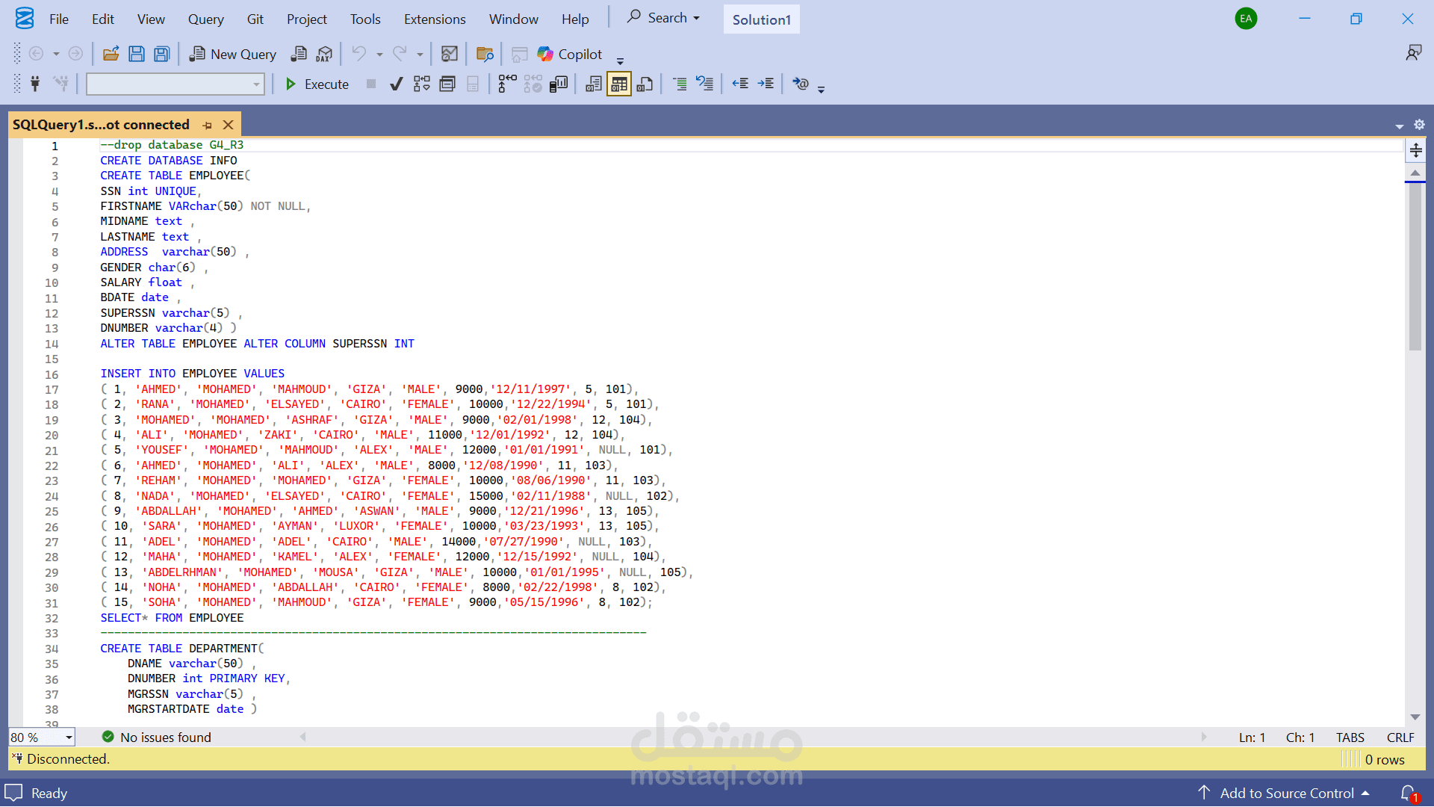Screen dimensions: 1434x807
Task: Open the Help menu
Action: coord(575,19)
